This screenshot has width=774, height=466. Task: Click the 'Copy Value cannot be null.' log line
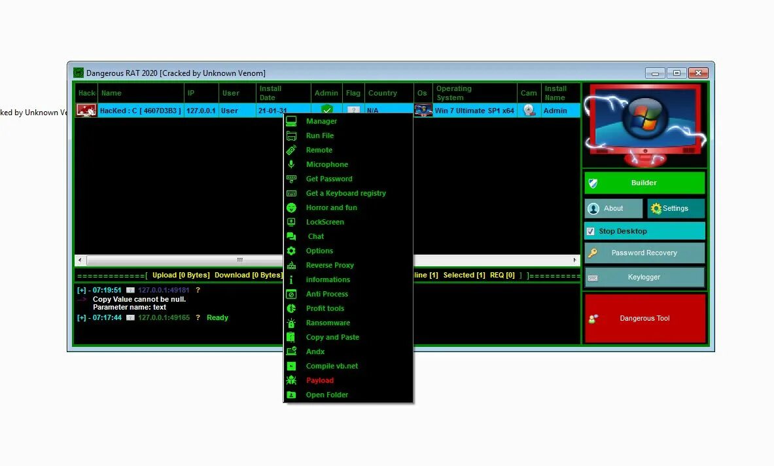coord(139,299)
